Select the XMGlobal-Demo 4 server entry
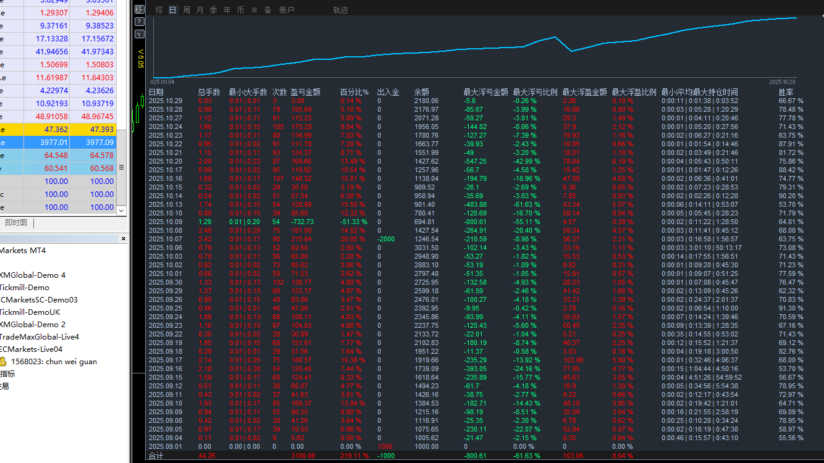The height and width of the screenshot is (463, 824). coord(32,275)
